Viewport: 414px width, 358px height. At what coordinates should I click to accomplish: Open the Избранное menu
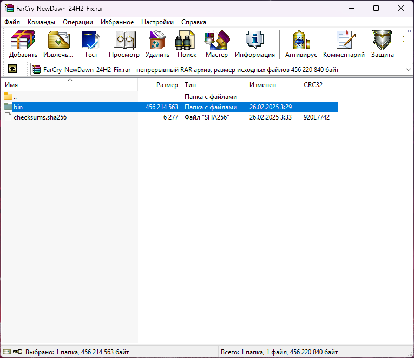(117, 22)
